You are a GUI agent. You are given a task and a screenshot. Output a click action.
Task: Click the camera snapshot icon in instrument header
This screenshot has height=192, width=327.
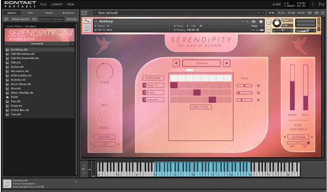click(254, 21)
